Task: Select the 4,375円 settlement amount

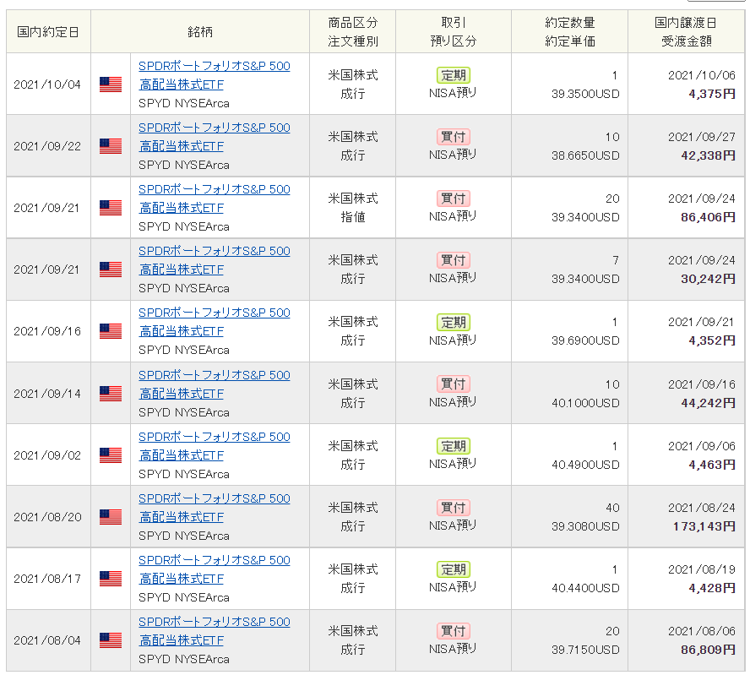Action: [x=712, y=95]
